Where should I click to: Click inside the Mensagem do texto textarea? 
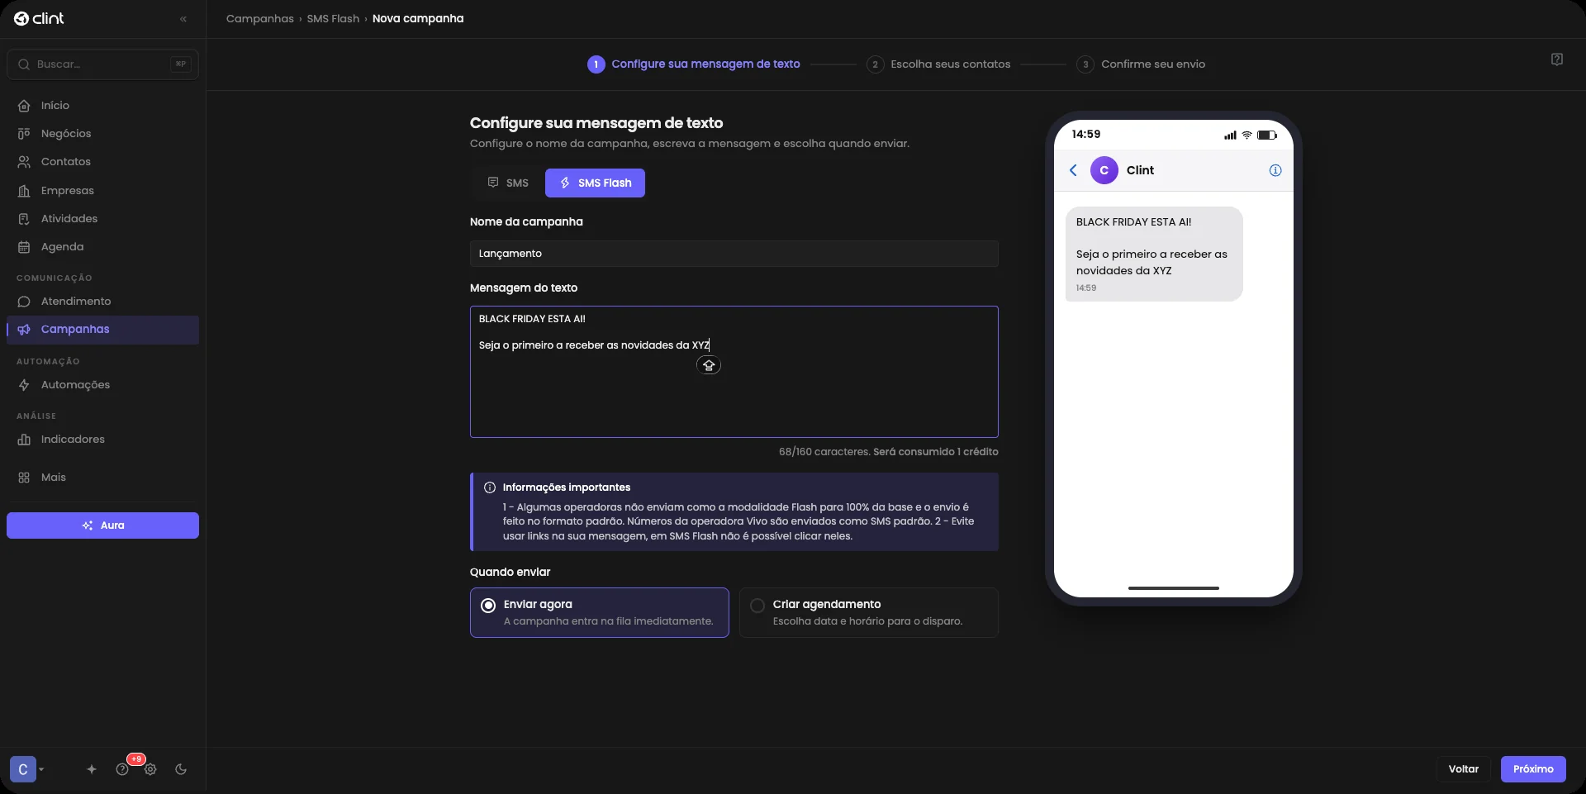pyautogui.click(x=734, y=372)
